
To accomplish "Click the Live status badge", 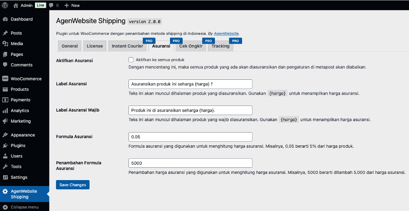I will coord(41,5).
